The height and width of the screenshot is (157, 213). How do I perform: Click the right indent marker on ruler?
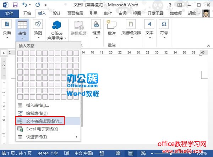201,54
